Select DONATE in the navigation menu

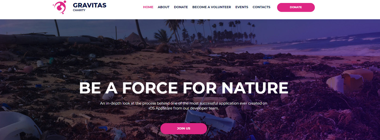181,7
